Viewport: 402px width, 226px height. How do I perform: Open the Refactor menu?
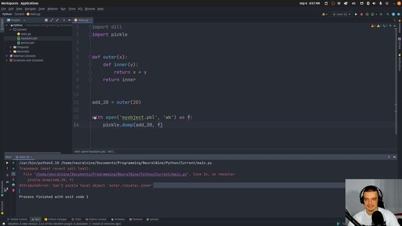[53, 9]
